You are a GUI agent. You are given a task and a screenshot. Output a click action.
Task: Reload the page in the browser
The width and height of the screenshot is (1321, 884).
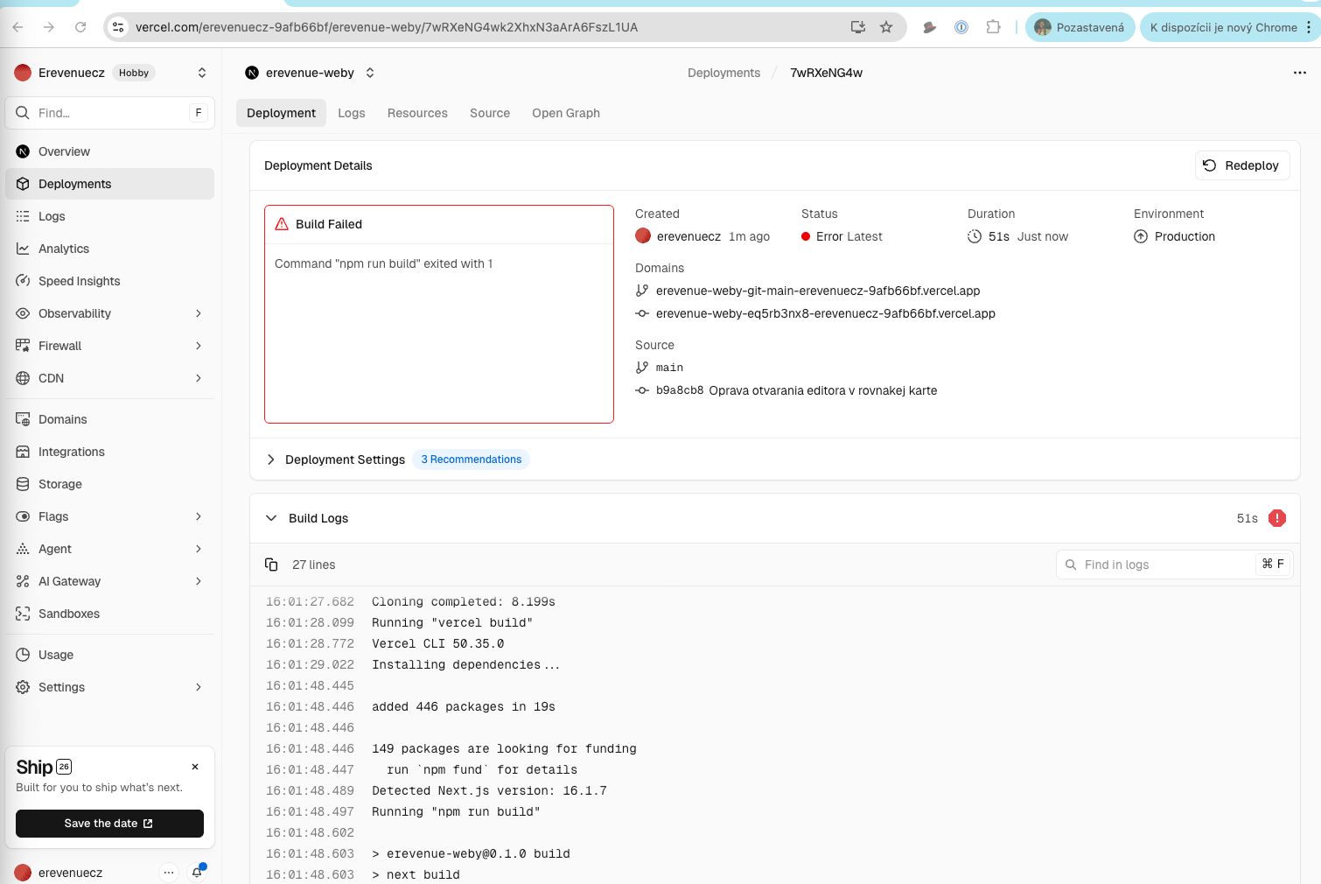click(x=80, y=27)
